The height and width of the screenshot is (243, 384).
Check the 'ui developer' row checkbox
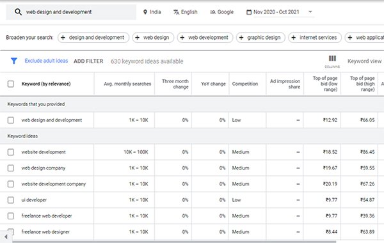pyautogui.click(x=11, y=200)
